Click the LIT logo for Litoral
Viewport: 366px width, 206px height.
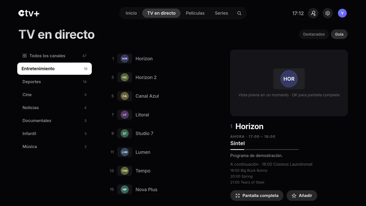point(125,115)
